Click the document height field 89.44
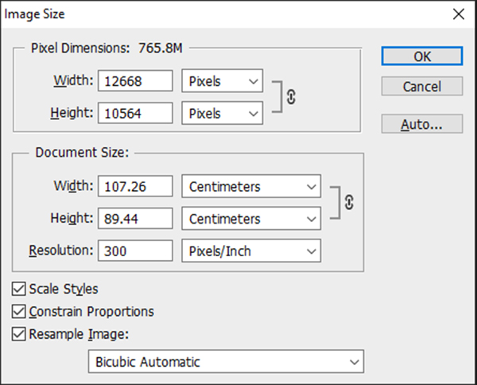The image size is (477, 385). [x=135, y=219]
